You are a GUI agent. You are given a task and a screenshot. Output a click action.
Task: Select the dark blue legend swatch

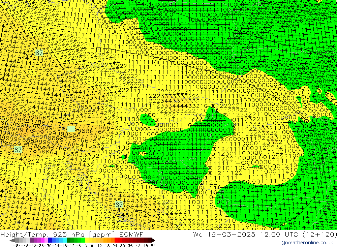[x=50, y=240]
